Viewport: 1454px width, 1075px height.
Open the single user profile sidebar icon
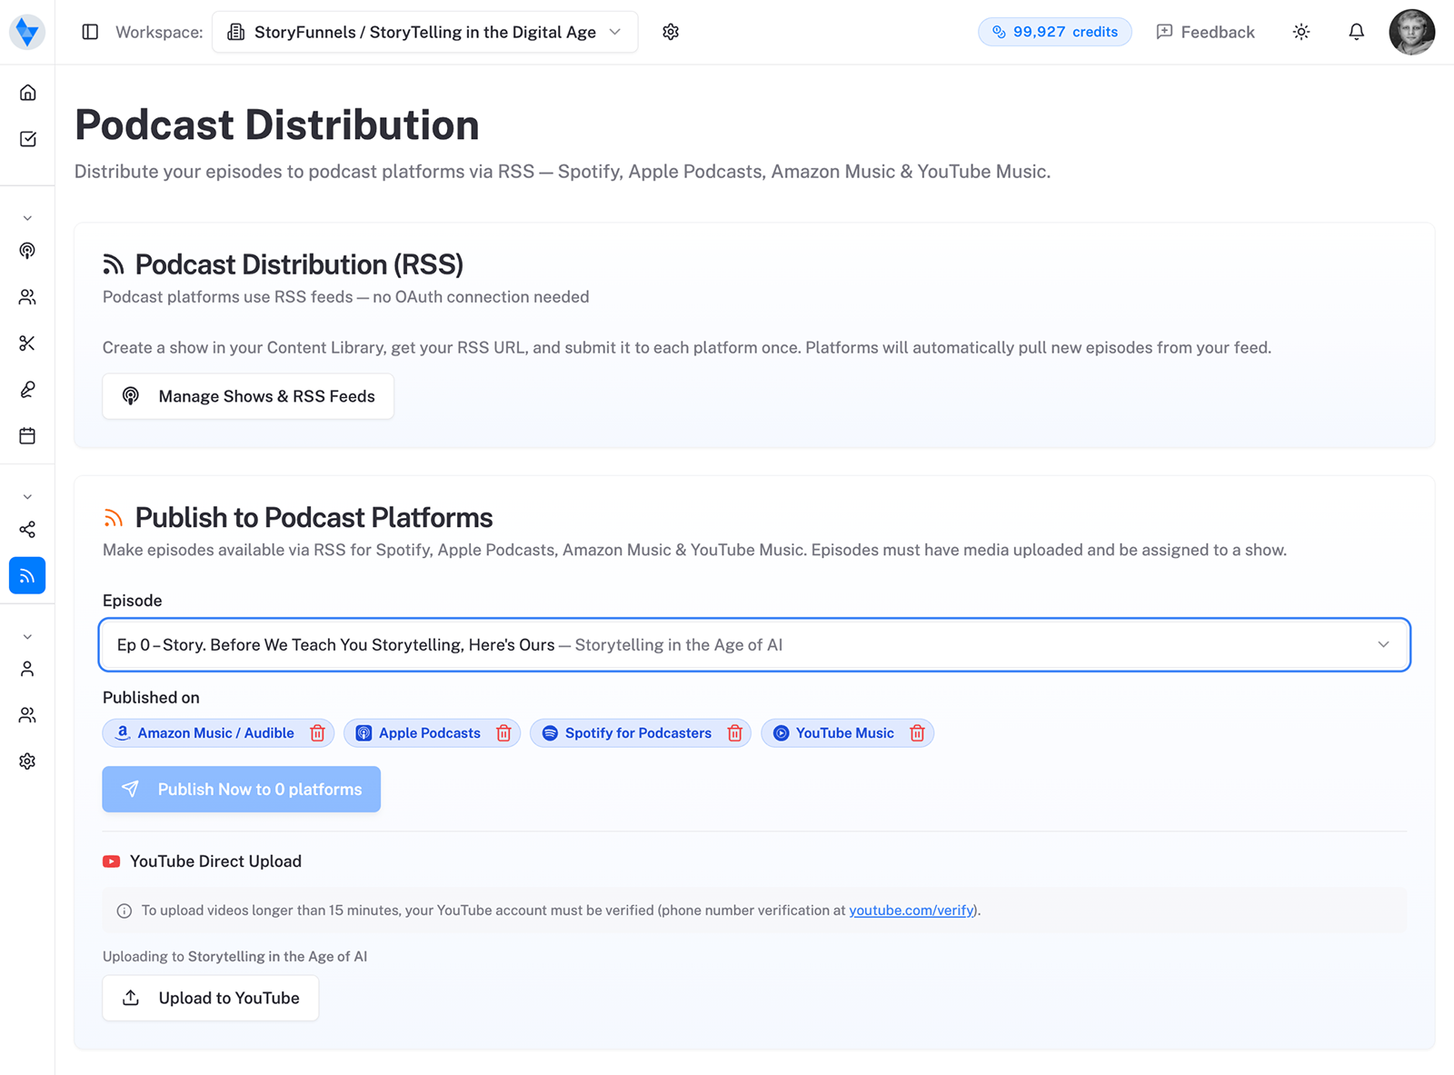27,669
